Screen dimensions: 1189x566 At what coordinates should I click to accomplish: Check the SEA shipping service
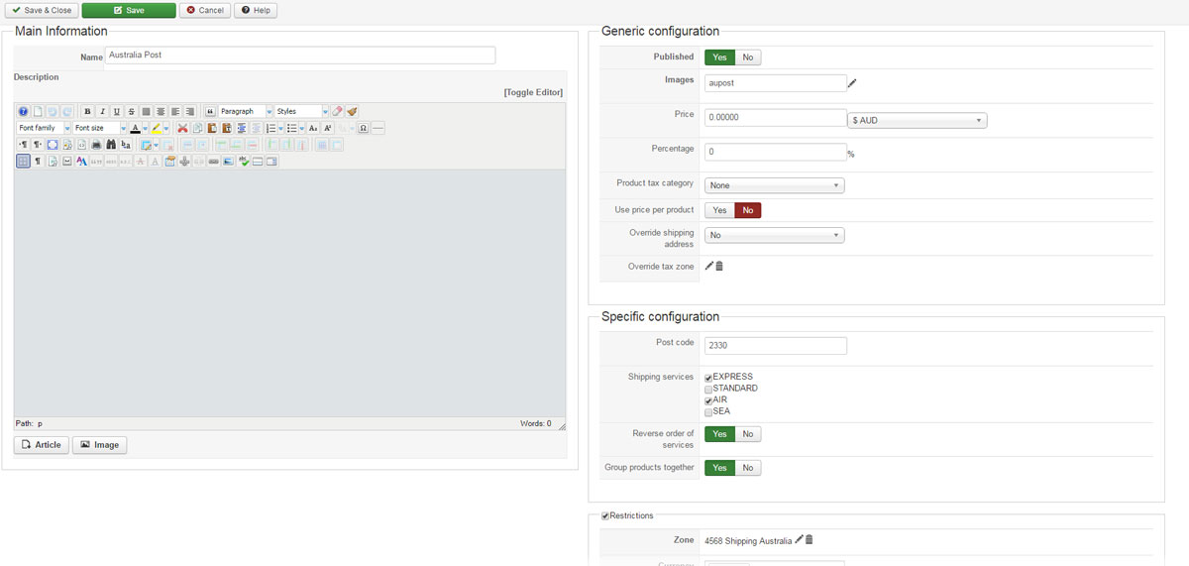coord(708,412)
